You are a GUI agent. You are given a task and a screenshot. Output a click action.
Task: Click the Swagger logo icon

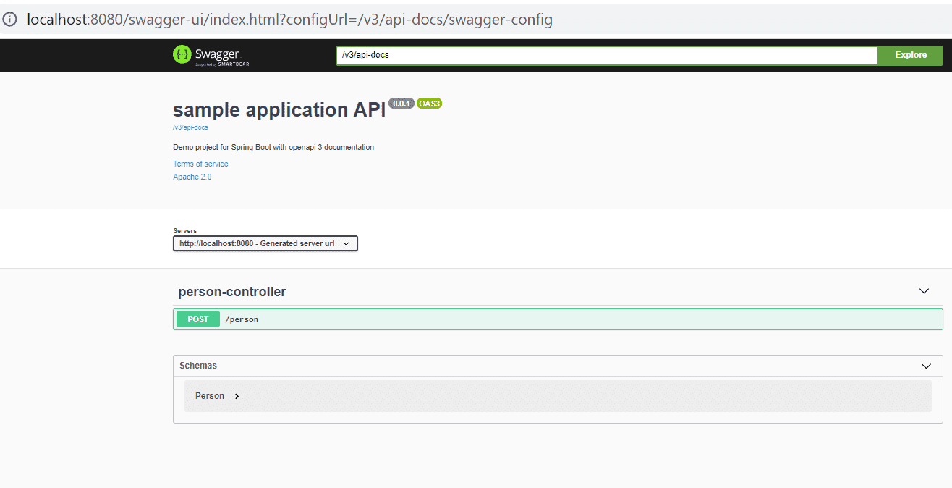(182, 54)
